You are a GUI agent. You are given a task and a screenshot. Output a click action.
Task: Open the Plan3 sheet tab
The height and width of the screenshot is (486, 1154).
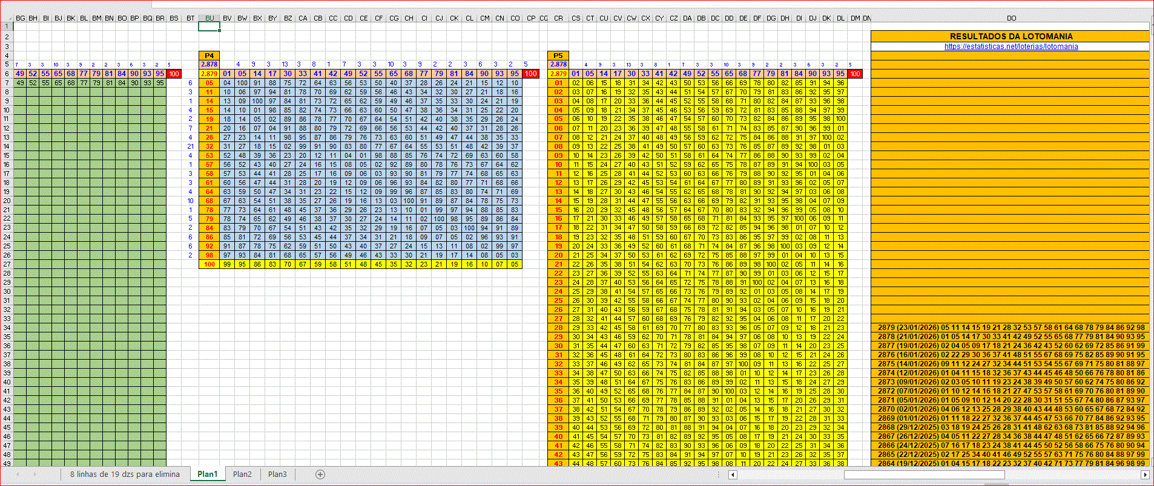[x=277, y=475]
